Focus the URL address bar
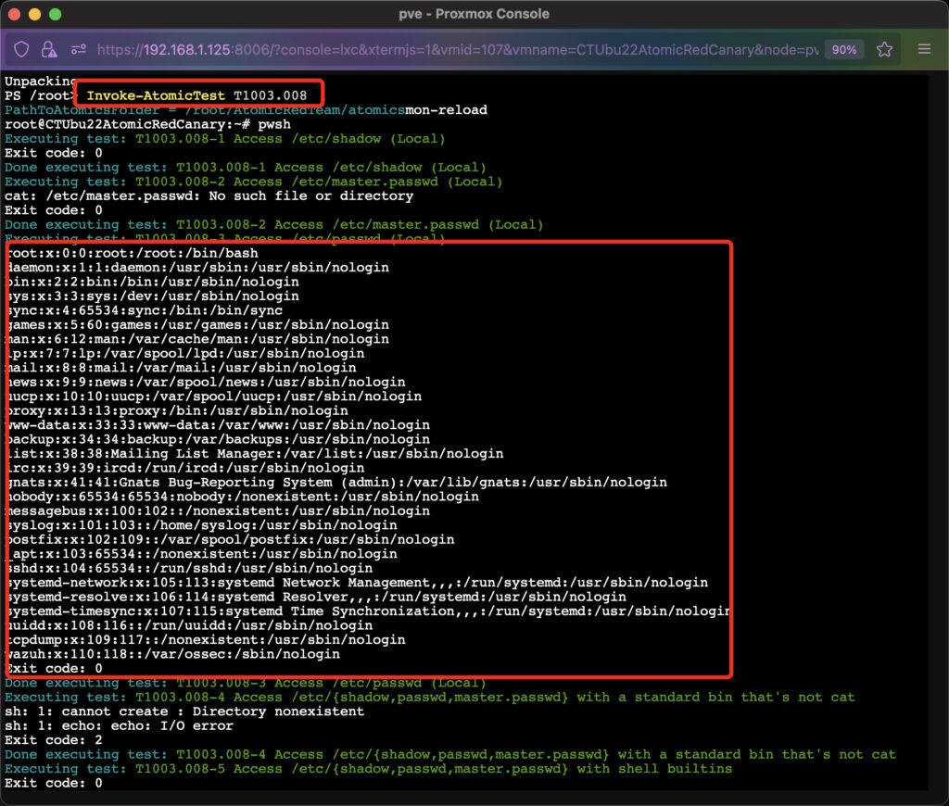 click(454, 49)
